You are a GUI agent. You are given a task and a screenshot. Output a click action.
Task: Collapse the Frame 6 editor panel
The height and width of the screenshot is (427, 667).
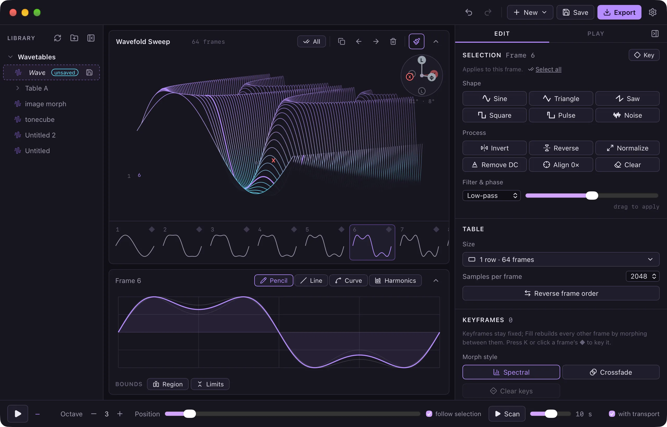[x=436, y=281]
